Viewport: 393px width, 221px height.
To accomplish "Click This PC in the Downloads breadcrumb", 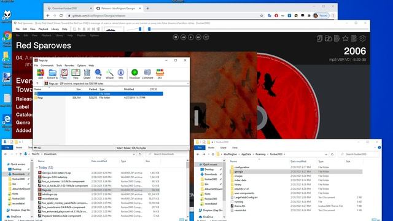I will [36, 154].
